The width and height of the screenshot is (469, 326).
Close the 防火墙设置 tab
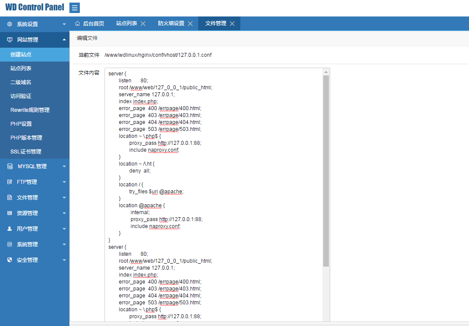(x=190, y=24)
